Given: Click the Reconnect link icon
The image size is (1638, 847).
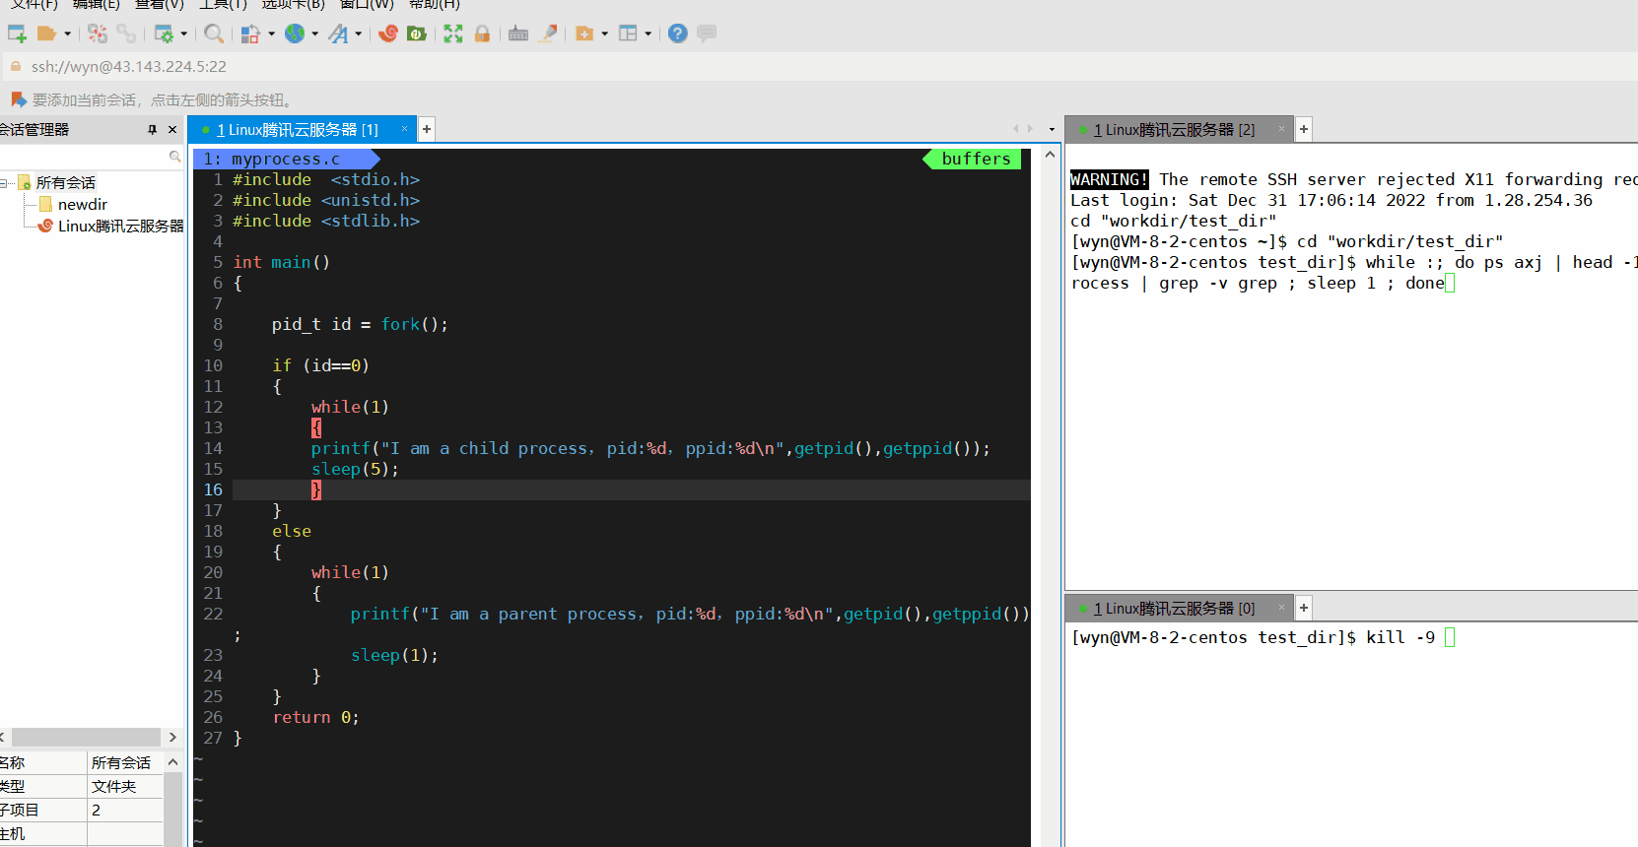Looking at the screenshot, I should 126,33.
